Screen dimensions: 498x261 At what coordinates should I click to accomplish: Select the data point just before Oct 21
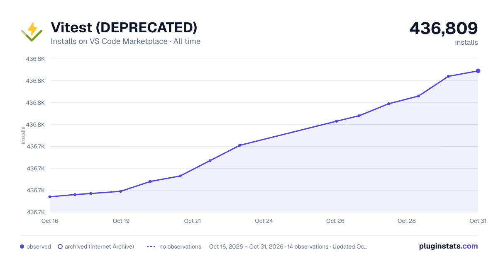180,176
